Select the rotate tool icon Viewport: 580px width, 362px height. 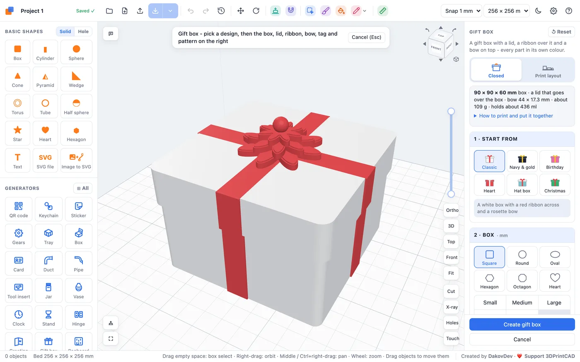click(x=256, y=11)
